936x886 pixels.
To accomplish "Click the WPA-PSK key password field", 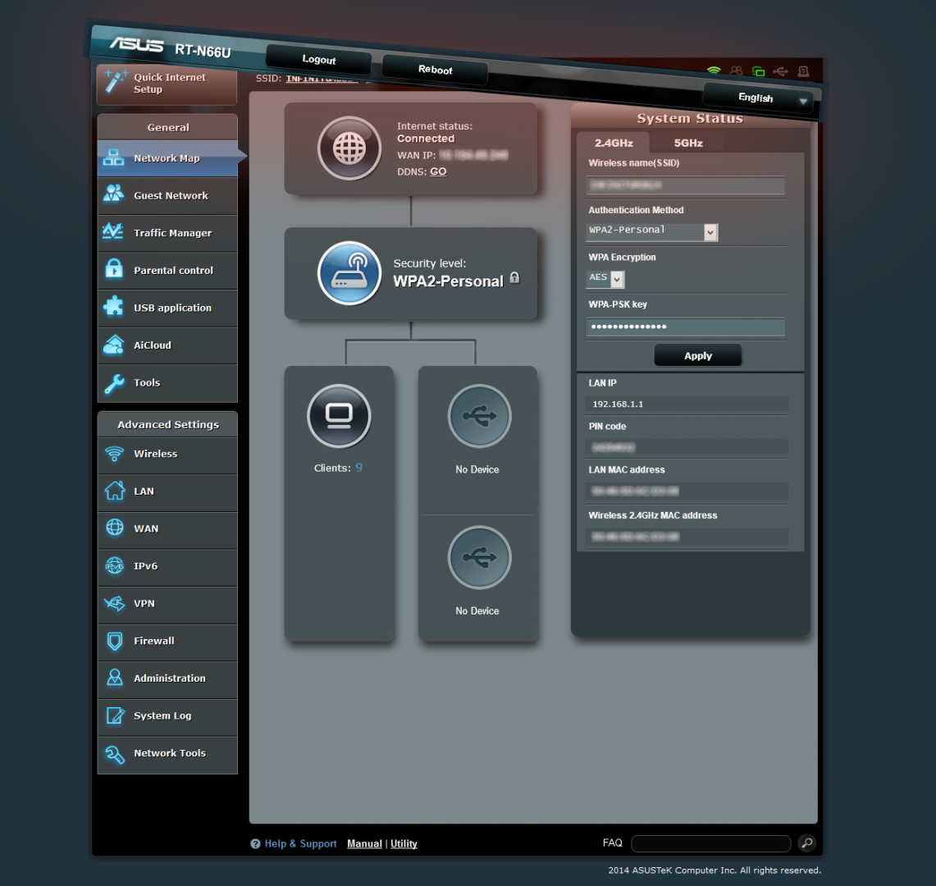I will tap(685, 327).
